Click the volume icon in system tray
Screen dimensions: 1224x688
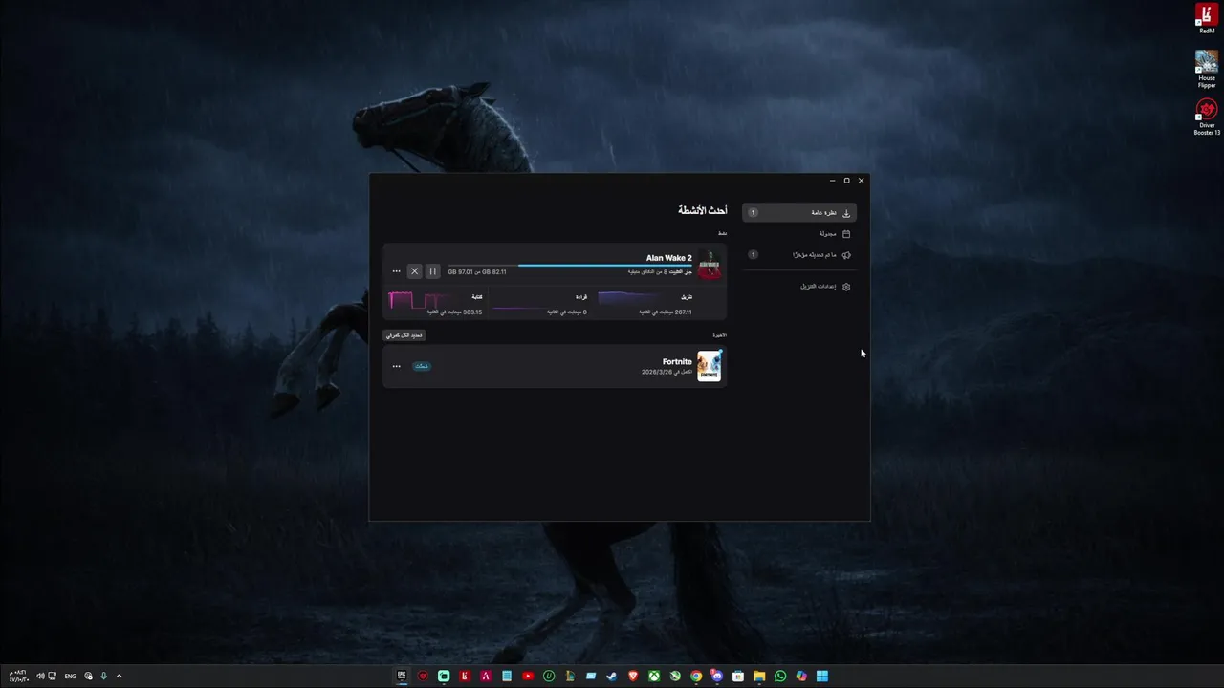[40, 676]
